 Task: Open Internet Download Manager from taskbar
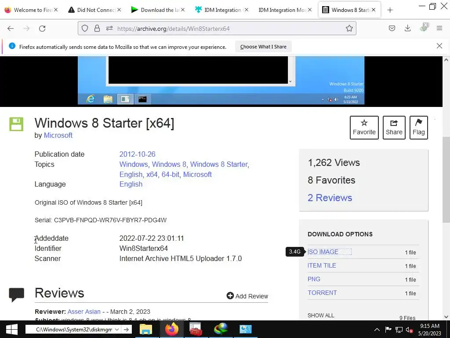(221, 329)
